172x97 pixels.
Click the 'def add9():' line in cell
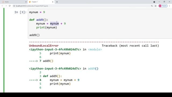(39, 20)
